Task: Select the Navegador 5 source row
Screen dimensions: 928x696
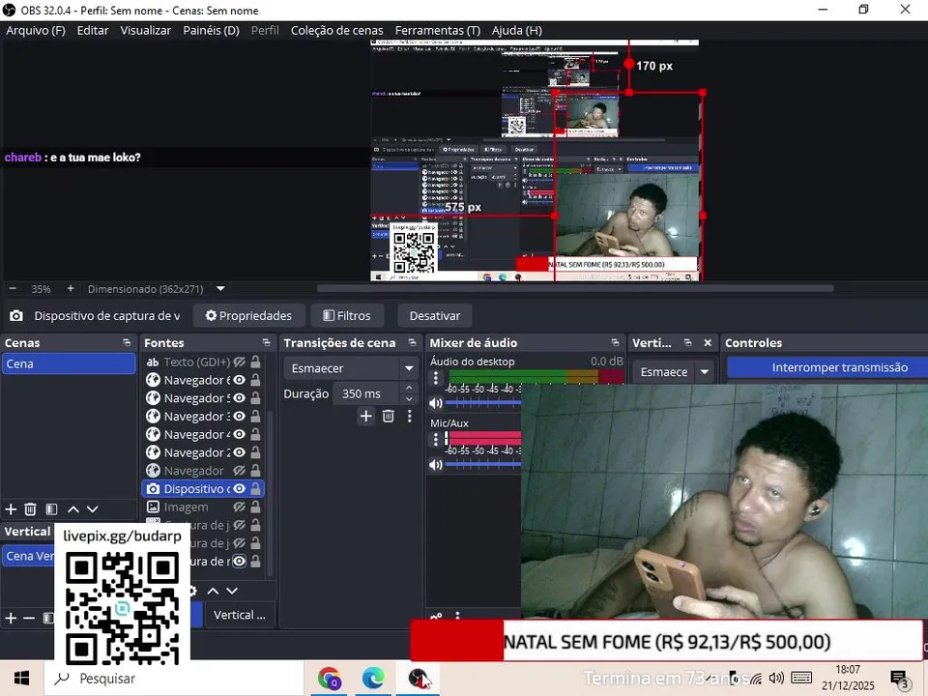Action: coord(203,398)
